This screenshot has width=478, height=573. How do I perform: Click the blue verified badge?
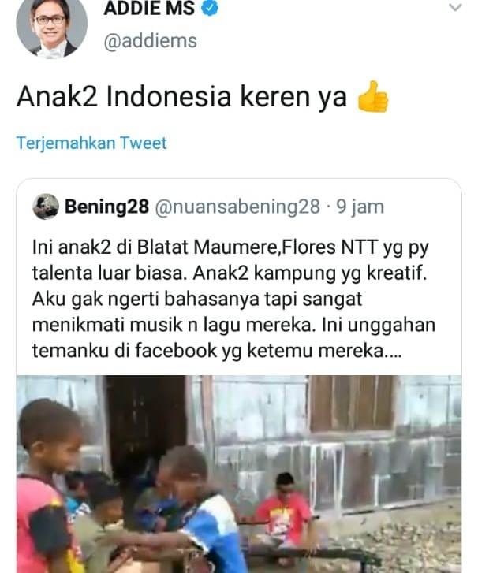click(x=211, y=8)
